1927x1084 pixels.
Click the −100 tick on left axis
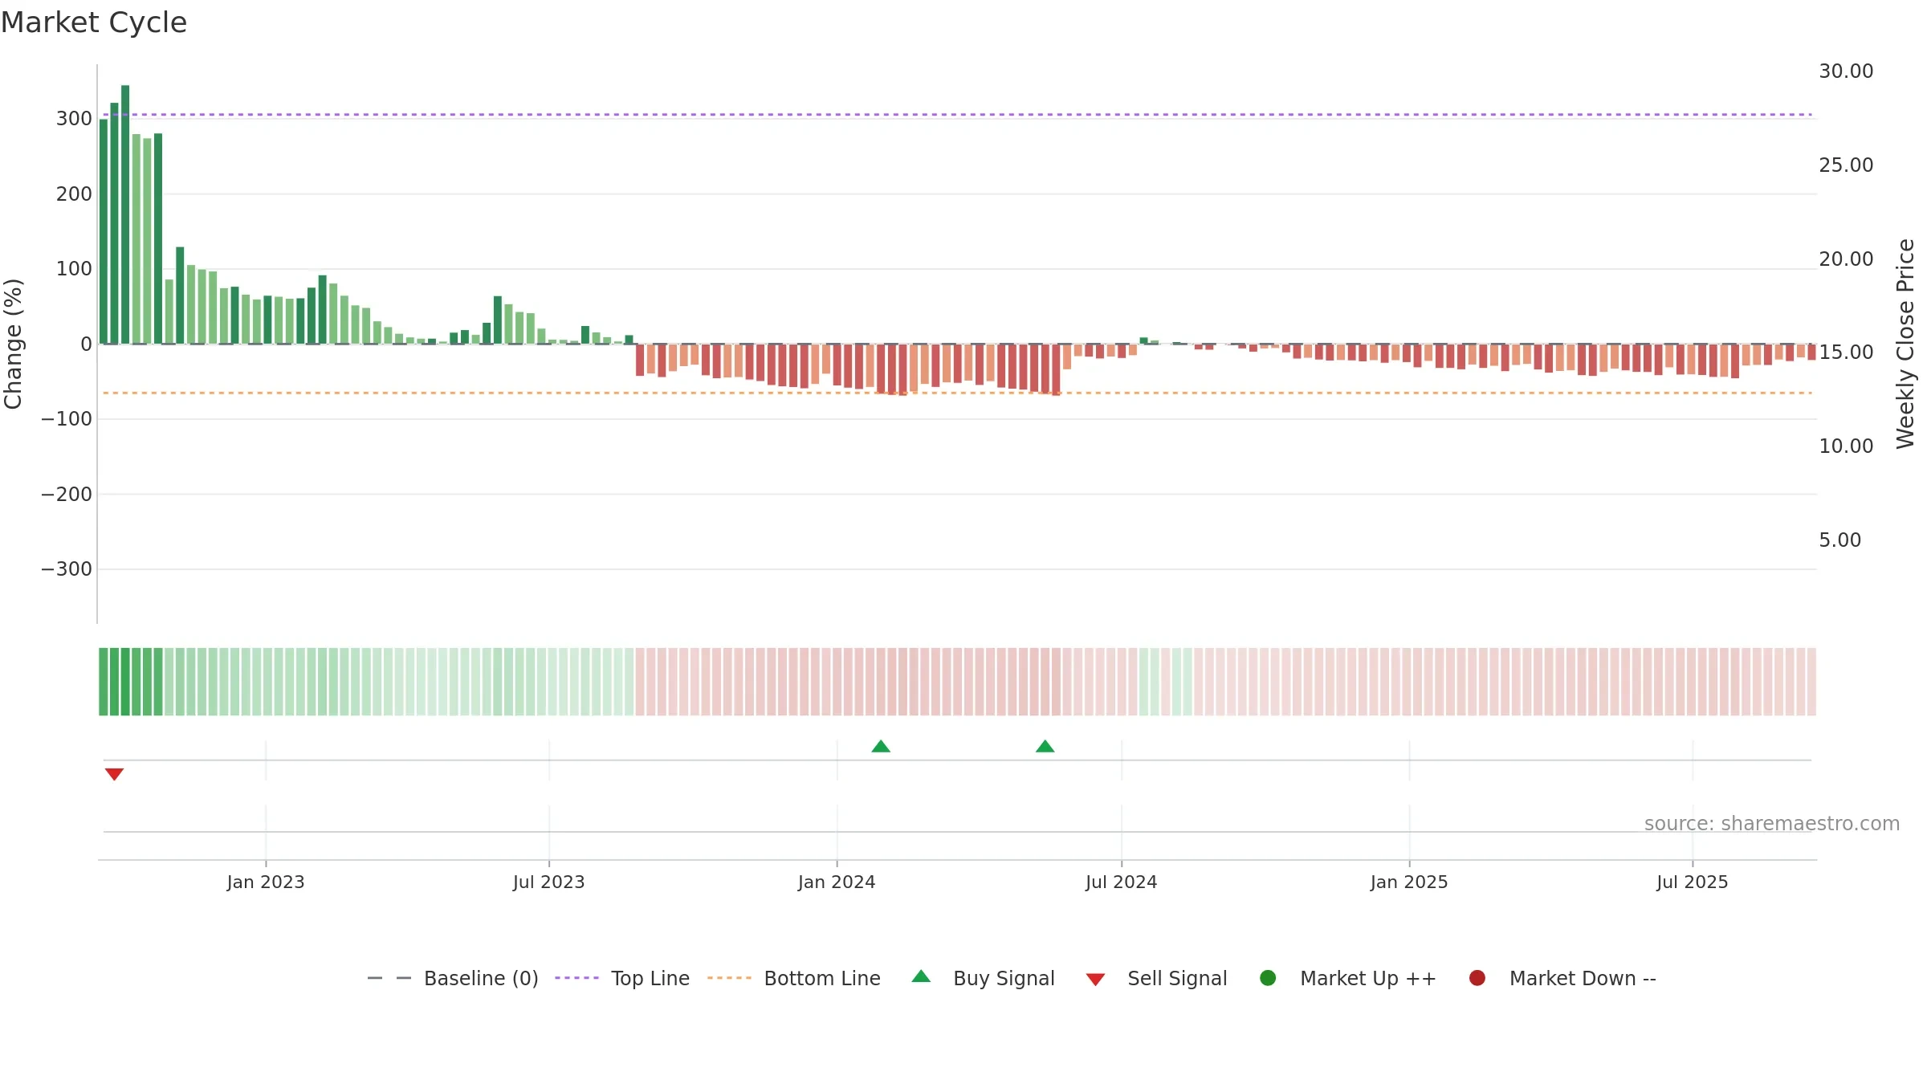(x=67, y=419)
